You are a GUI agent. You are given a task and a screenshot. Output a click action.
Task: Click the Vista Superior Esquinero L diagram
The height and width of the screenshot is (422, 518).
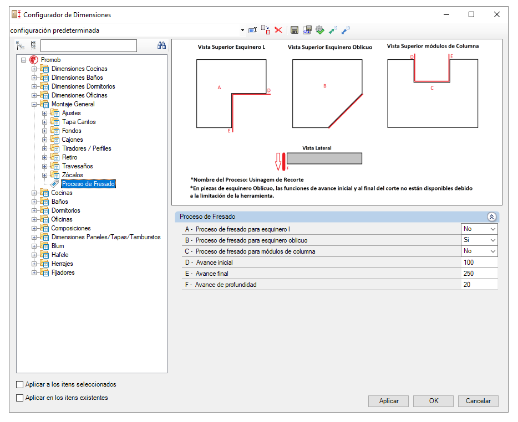[x=233, y=95]
